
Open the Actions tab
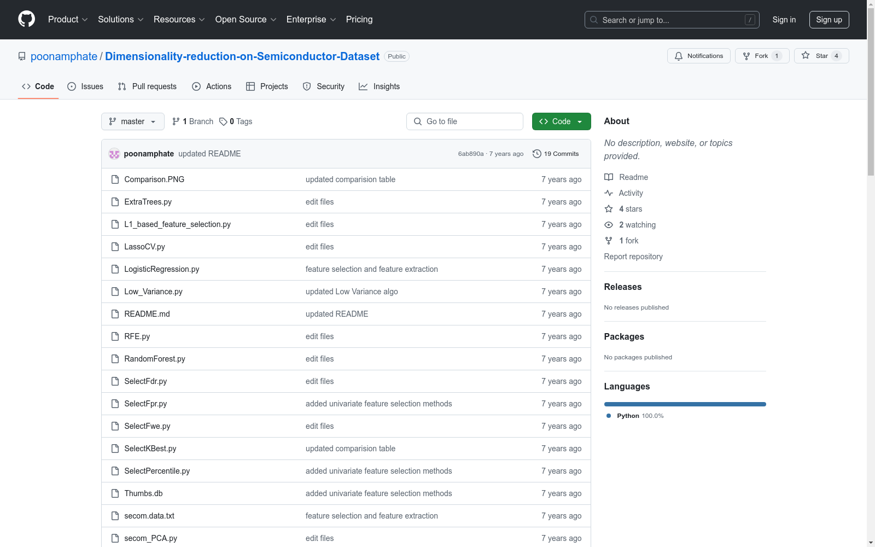[x=212, y=86]
